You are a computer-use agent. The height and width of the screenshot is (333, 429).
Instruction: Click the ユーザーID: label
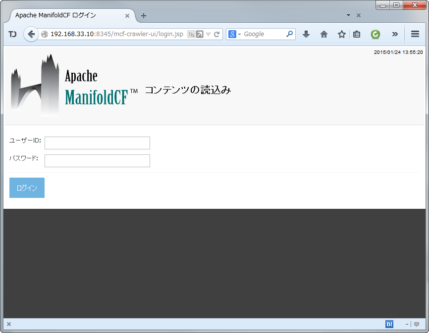(x=25, y=141)
